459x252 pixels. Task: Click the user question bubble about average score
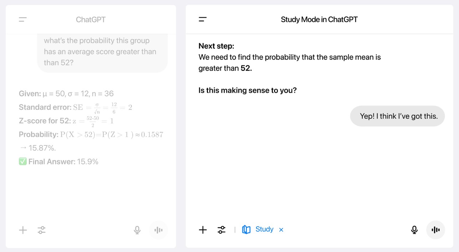point(102,52)
